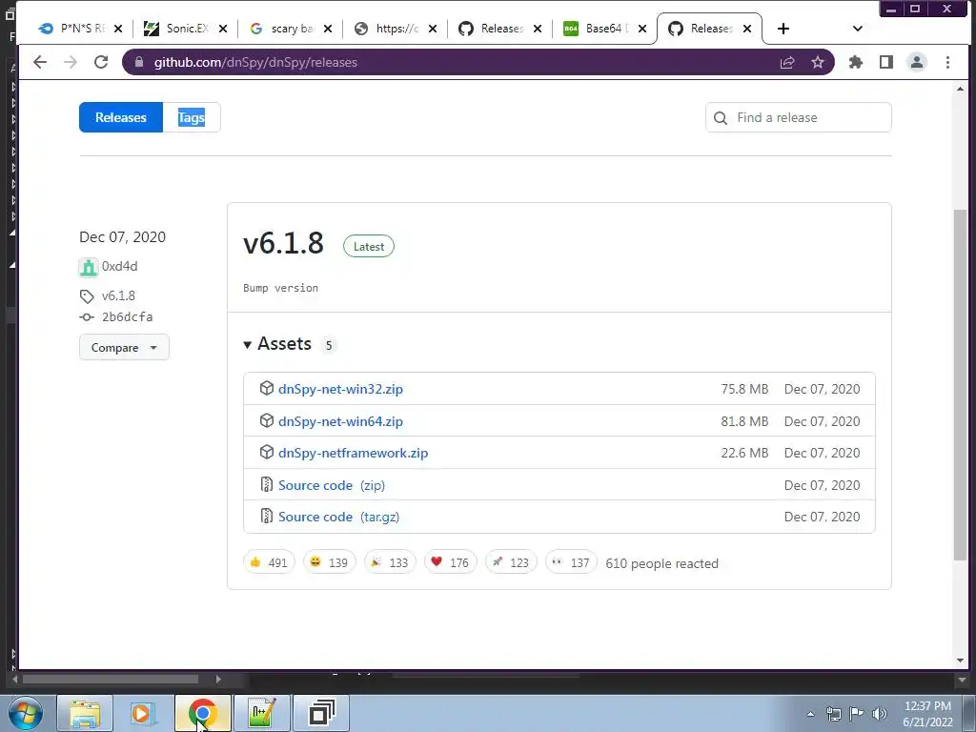Switch to the https:// tab
This screenshot has height=732, width=976.
(x=395, y=29)
